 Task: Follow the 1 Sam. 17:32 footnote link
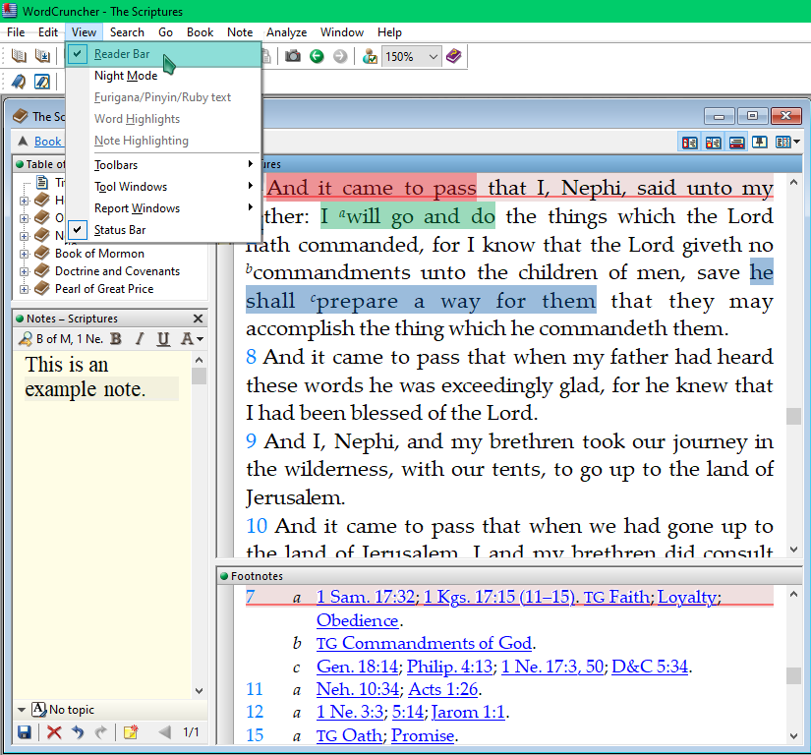pos(365,597)
